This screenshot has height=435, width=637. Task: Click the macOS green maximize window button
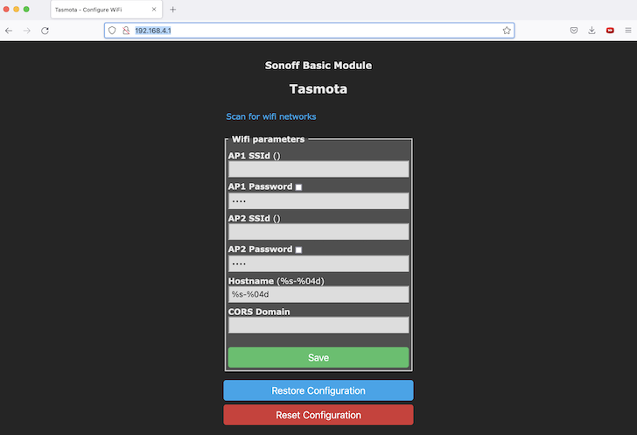pyautogui.click(x=26, y=9)
